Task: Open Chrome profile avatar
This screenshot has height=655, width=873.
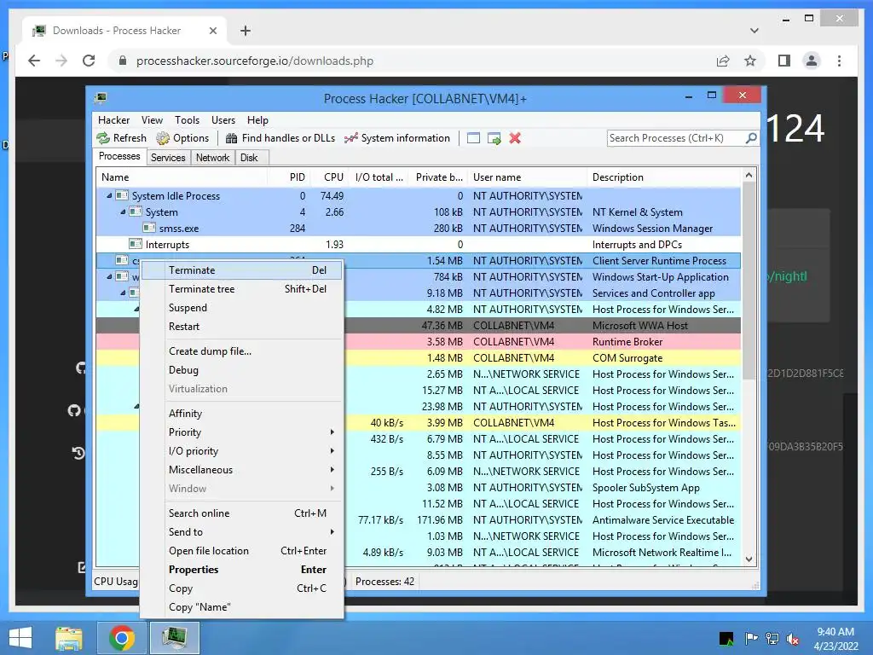Action: (812, 61)
